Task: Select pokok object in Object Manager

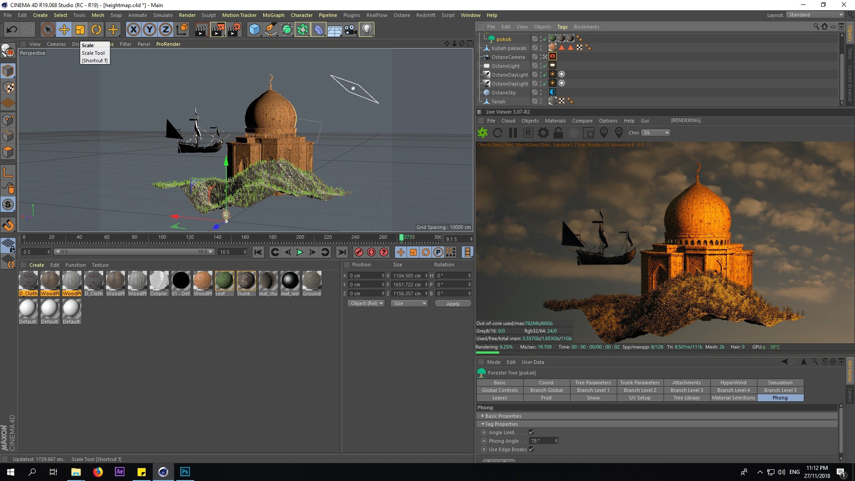Action: [504, 39]
